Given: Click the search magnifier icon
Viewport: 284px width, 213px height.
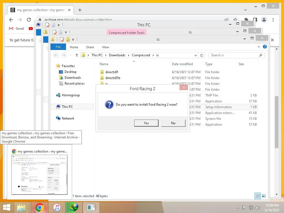Looking at the screenshot, I should click(260, 55).
